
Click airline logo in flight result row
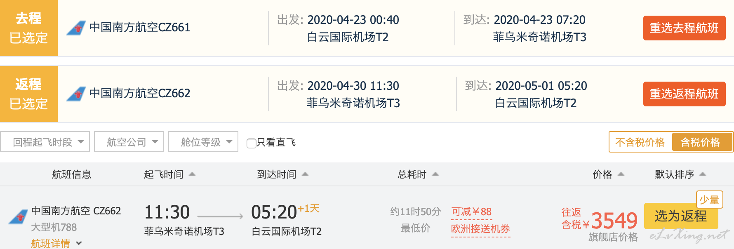point(18,217)
